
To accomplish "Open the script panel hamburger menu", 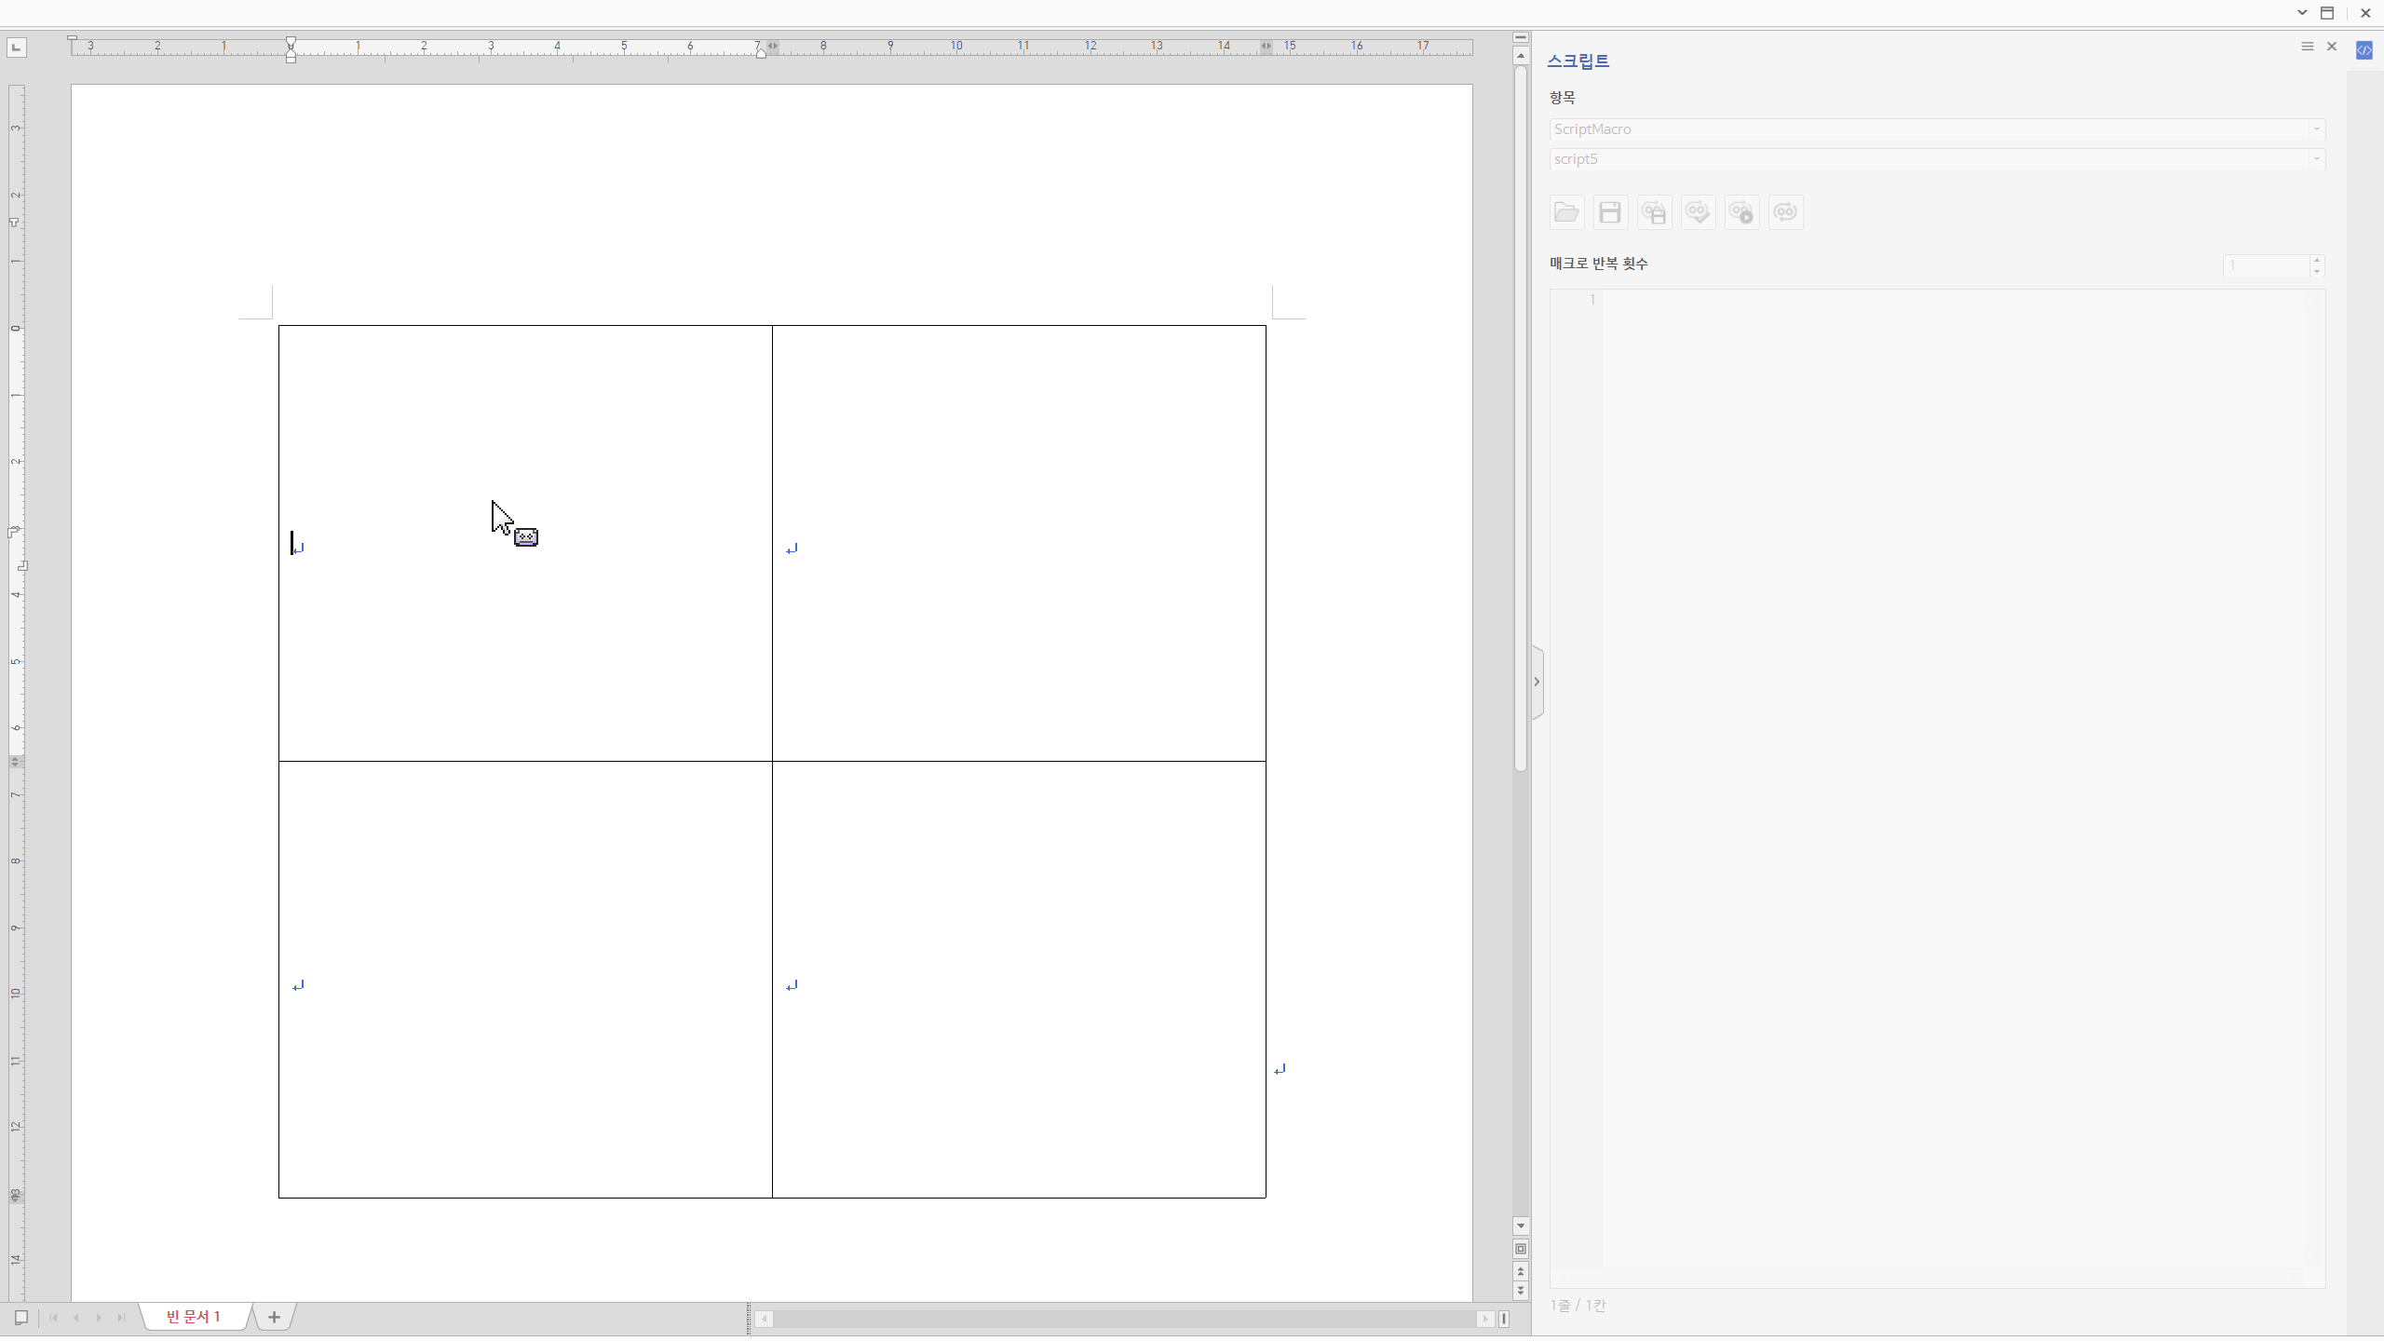I will [2307, 47].
